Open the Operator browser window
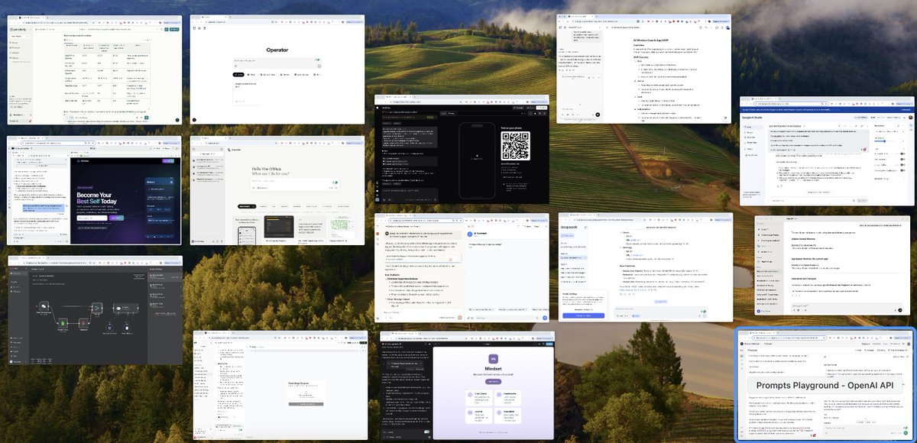This screenshot has height=443, width=917. coord(277,70)
